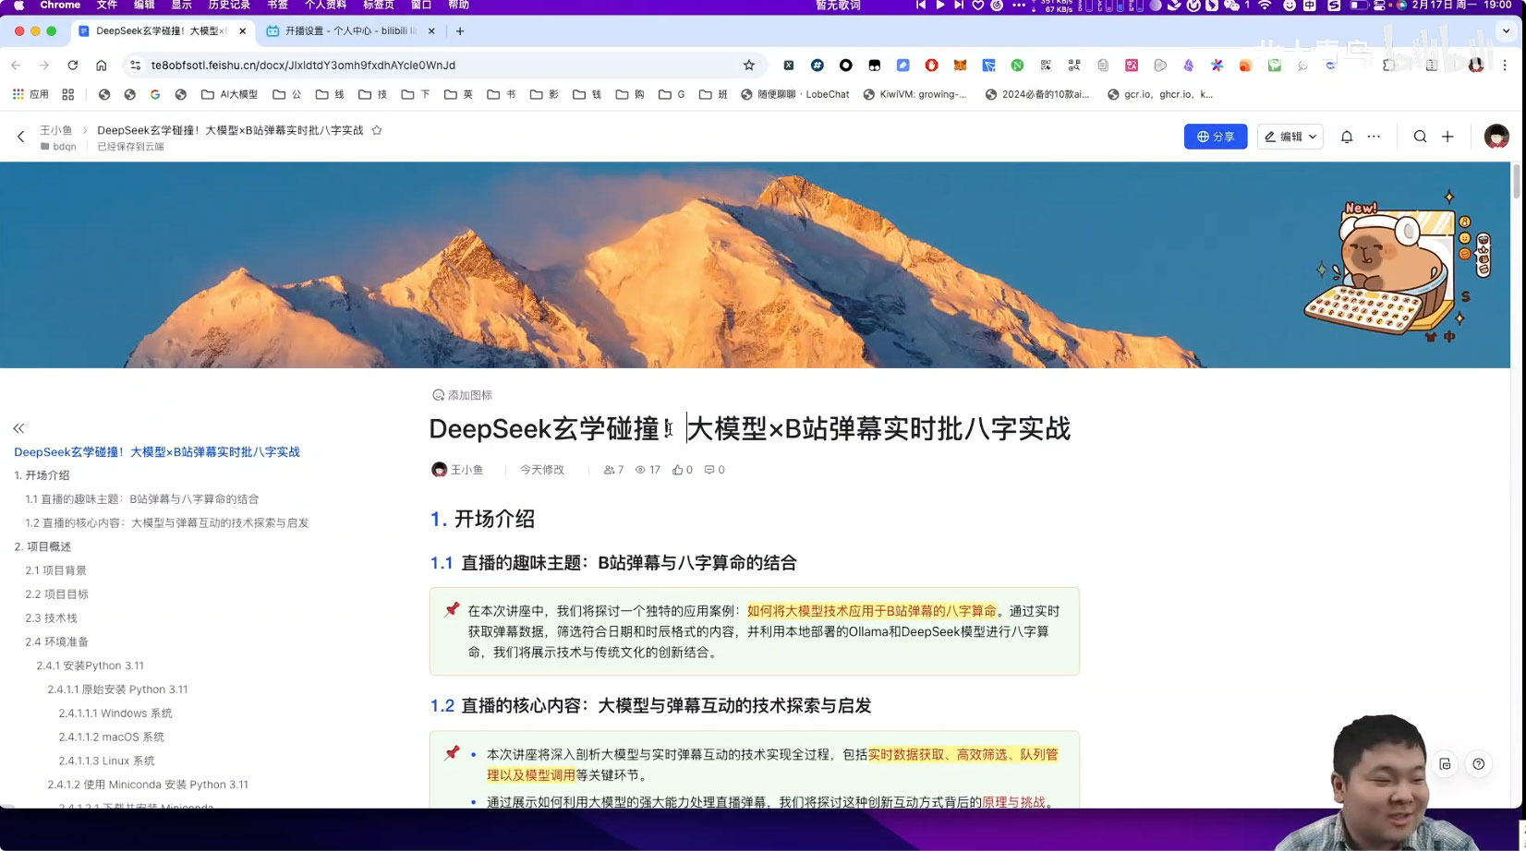Open the 编辑 mode dropdown
The width and height of the screenshot is (1526, 851).
pyautogui.click(x=1290, y=137)
